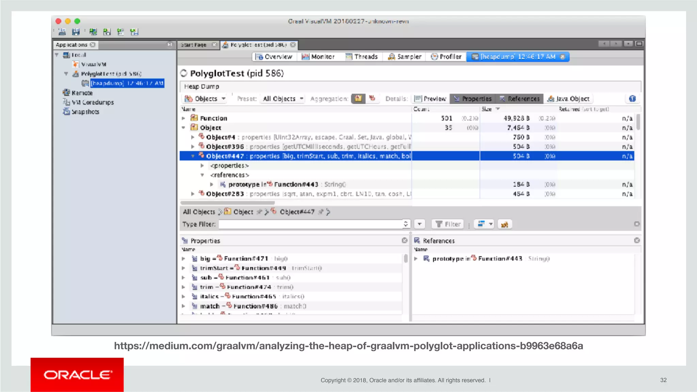The height and width of the screenshot is (392, 697).
Task: Collapse the Local tree node
Action: [57, 55]
